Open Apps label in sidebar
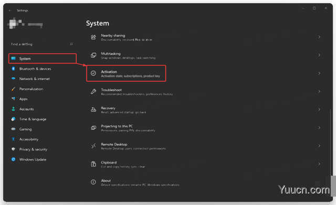The width and height of the screenshot is (336, 205). pyautogui.click(x=23, y=99)
